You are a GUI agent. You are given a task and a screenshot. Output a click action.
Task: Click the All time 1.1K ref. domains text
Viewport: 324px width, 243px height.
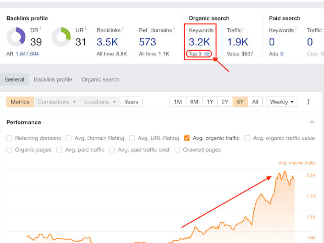tap(154, 54)
